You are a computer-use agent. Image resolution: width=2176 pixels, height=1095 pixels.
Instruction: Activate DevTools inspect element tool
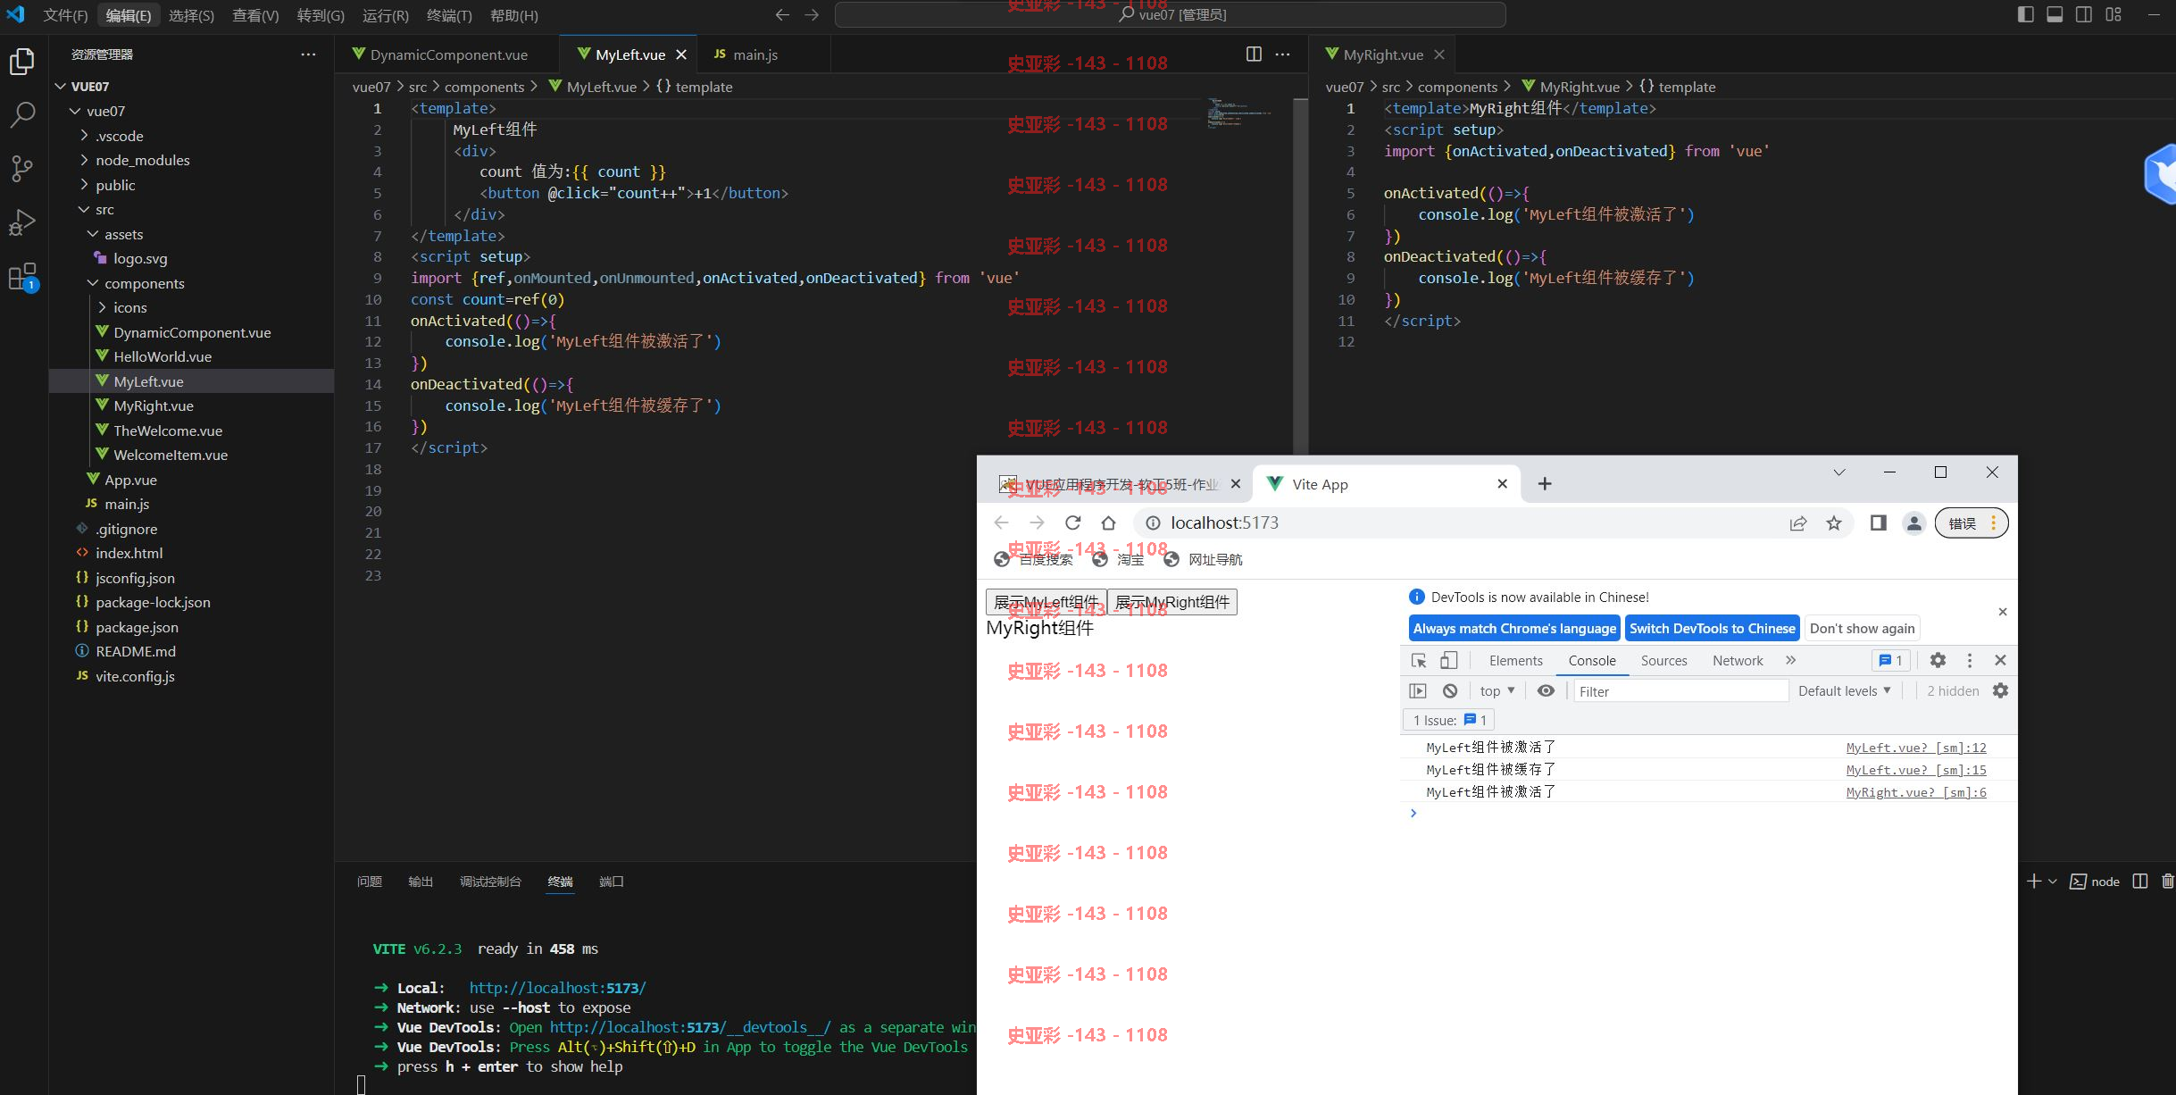(x=1419, y=660)
